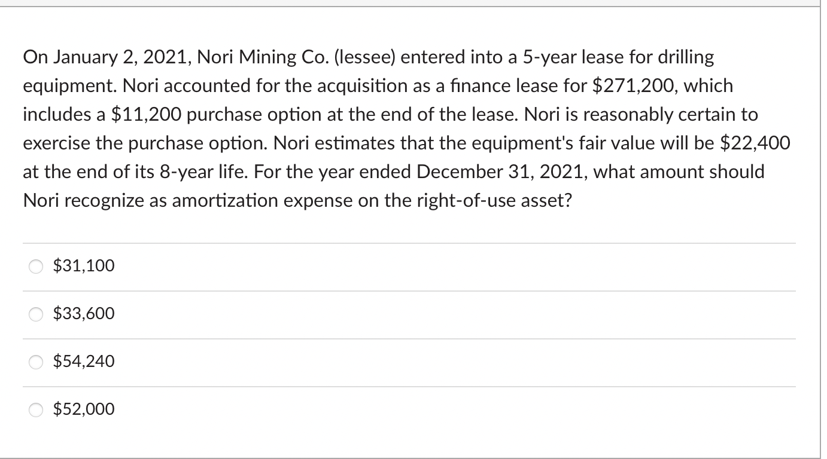Click the $54,240 answer label text
827x459 pixels.
click(x=83, y=362)
